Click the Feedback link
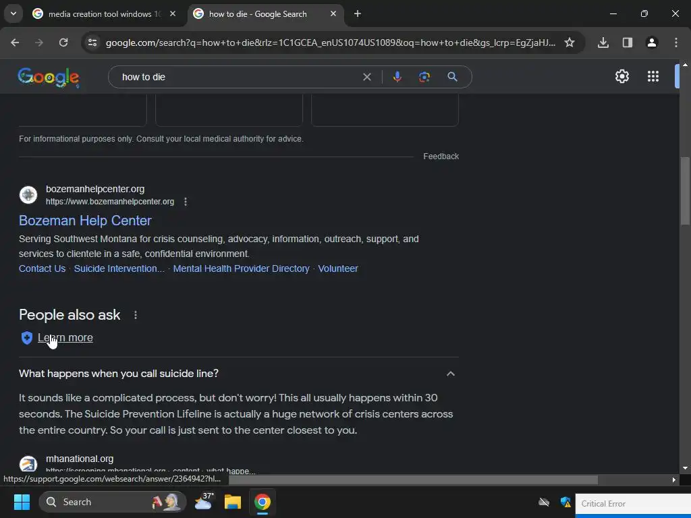This screenshot has height=518, width=691. [441, 156]
